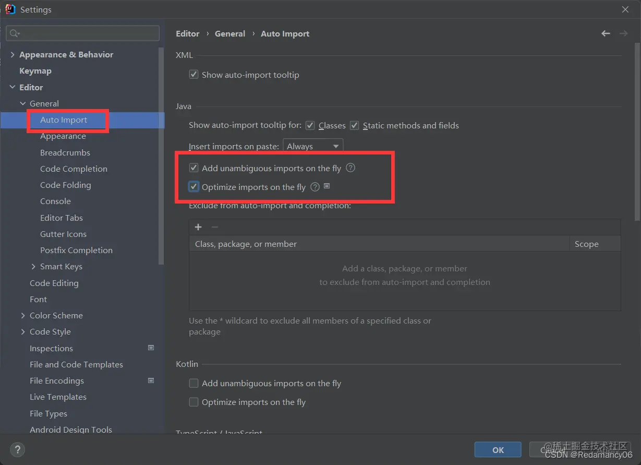641x465 pixels.
Task: Open Font settings page
Action: coord(38,299)
